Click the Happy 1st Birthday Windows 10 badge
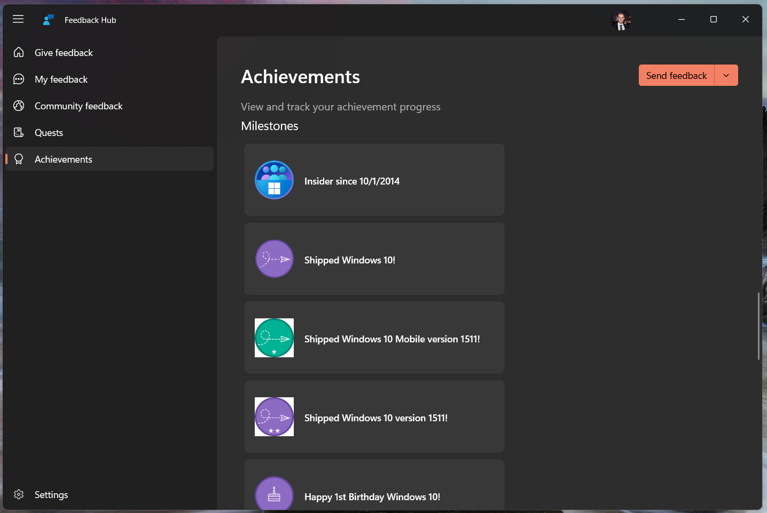Viewport: 767px width, 513px height. [x=274, y=494]
